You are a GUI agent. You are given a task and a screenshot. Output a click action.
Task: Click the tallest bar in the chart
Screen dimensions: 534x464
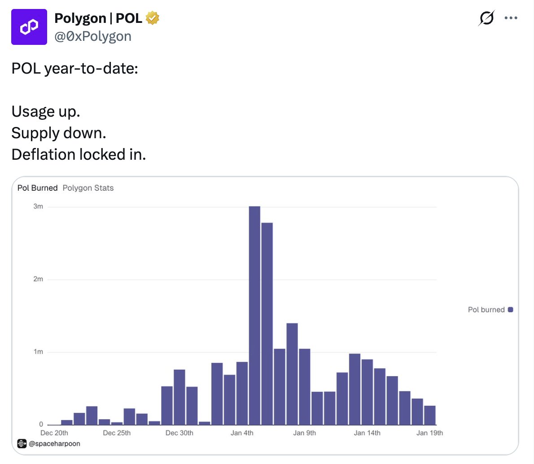[x=254, y=314]
